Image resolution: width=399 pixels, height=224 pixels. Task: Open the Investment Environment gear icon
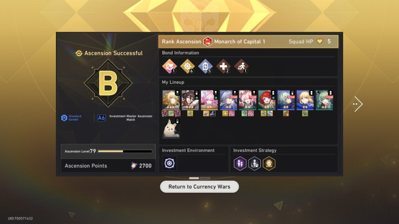(x=170, y=163)
